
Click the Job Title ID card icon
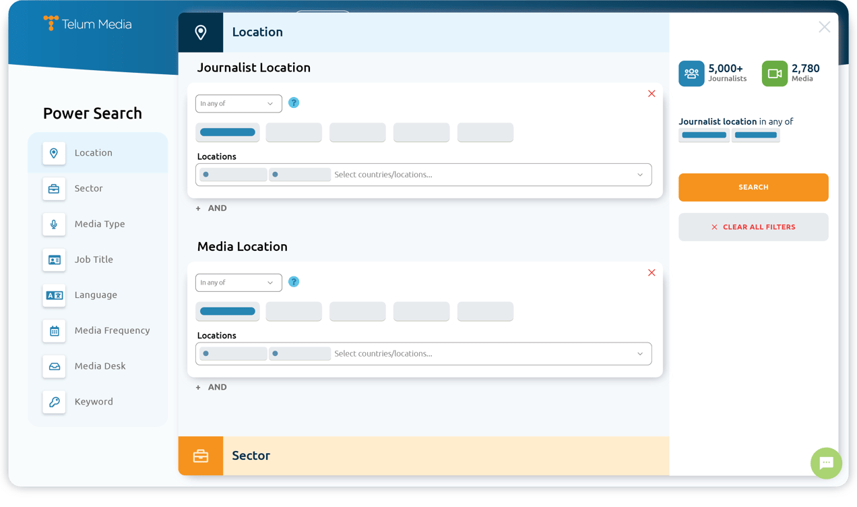click(54, 260)
